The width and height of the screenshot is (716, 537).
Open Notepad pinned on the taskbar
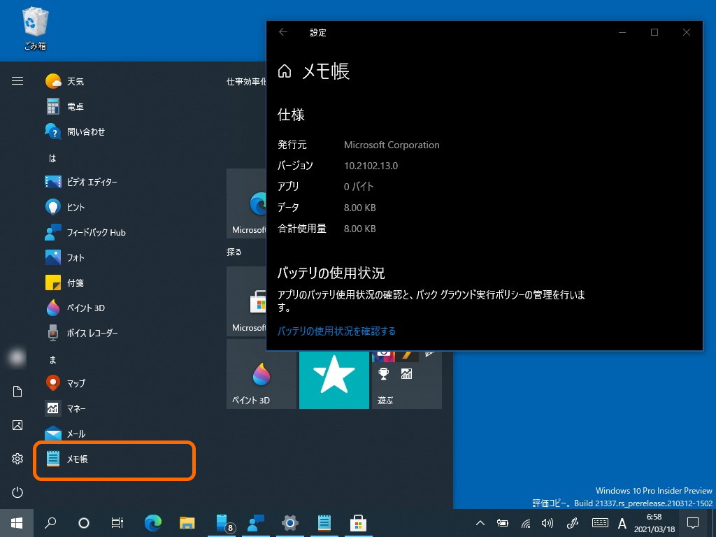323,523
